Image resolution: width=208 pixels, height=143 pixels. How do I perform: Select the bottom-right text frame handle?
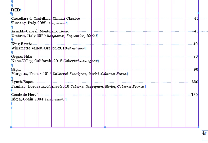pos(198,127)
